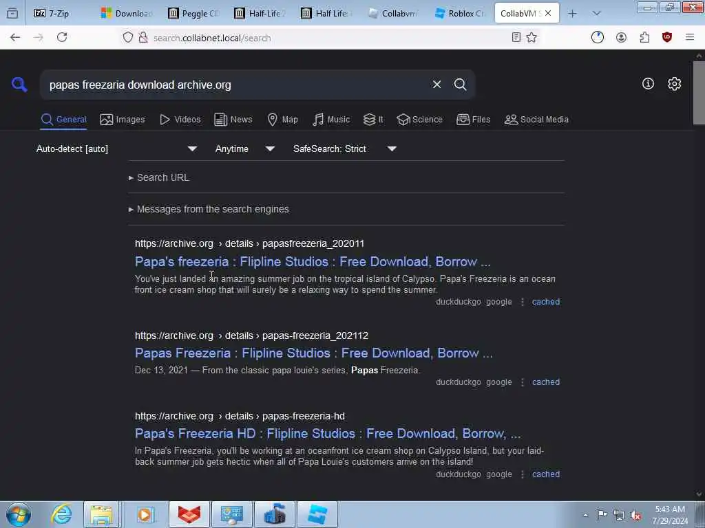The image size is (705, 528).
Task: Open Papas Freezeria Flipline Studios result
Action: pyautogui.click(x=313, y=353)
